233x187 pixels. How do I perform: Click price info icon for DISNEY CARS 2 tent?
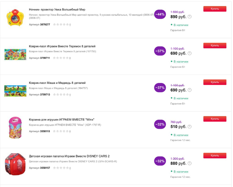pos(190,163)
